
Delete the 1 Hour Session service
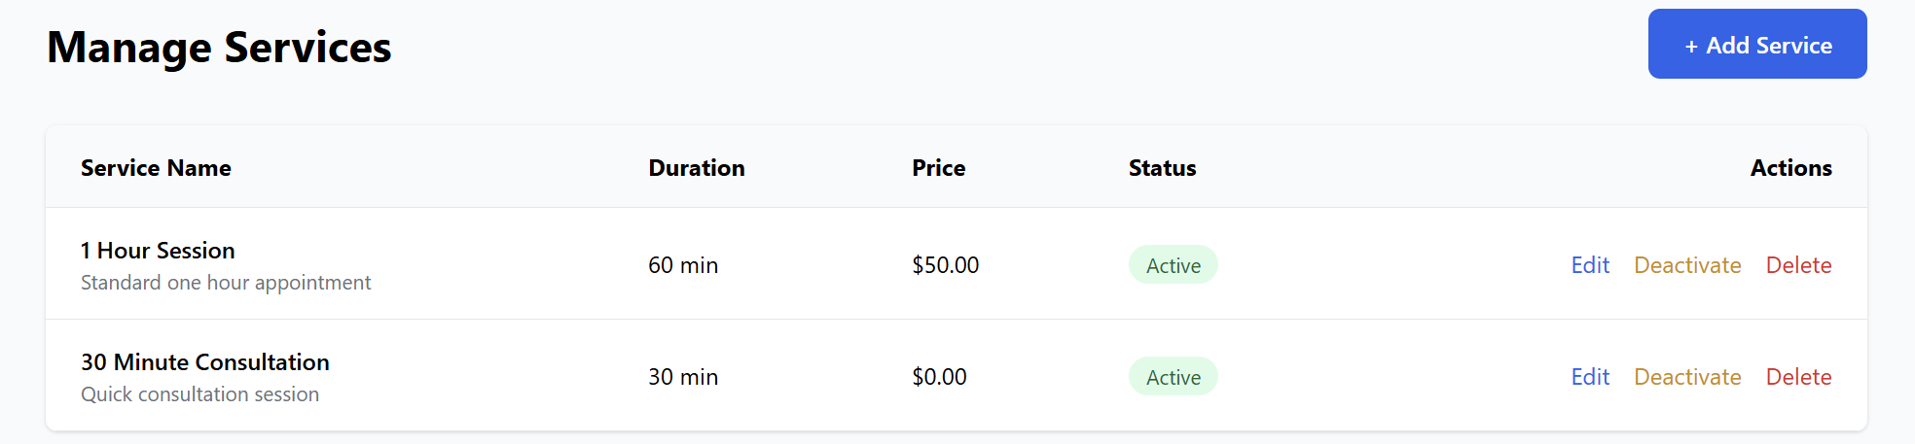[1798, 265]
